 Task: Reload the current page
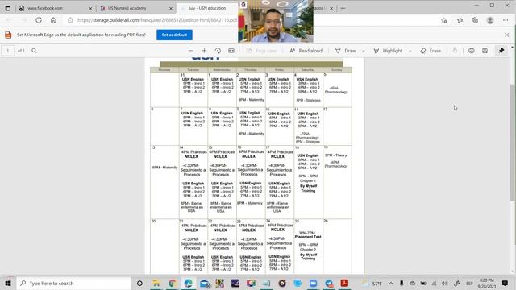click(39, 20)
